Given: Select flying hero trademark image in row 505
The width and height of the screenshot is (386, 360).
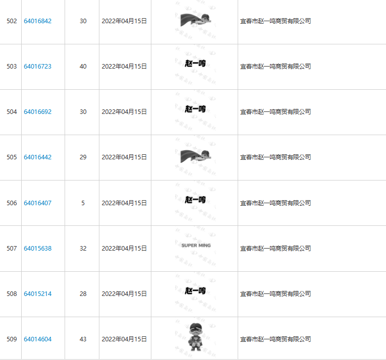Looking at the screenshot, I should (195, 156).
